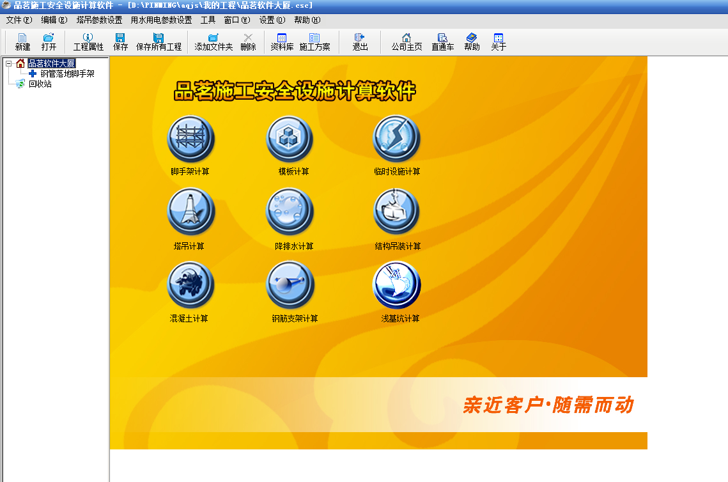Launch 模板计算 formwork calculation module
This screenshot has width=728, height=482.
pos(290,138)
